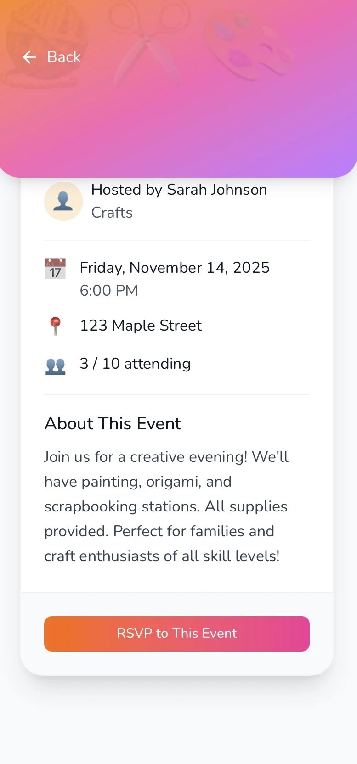Click the host avatar icon

click(63, 201)
